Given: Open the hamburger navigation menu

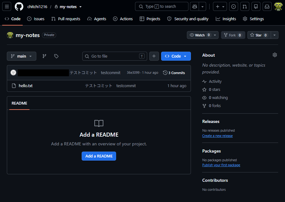Looking at the screenshot, I should (x=7, y=7).
